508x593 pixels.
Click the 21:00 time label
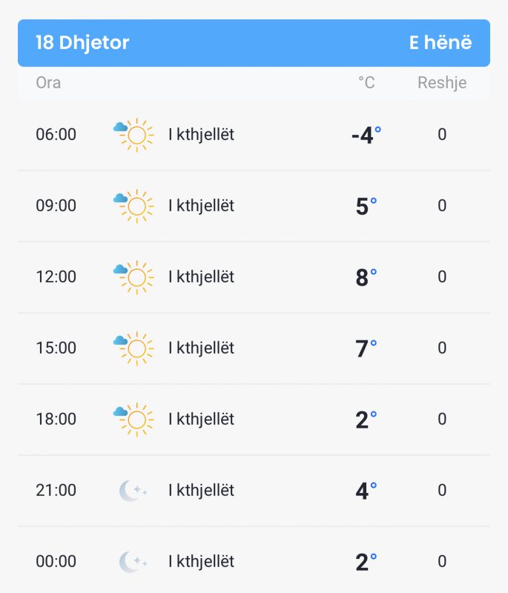[56, 490]
